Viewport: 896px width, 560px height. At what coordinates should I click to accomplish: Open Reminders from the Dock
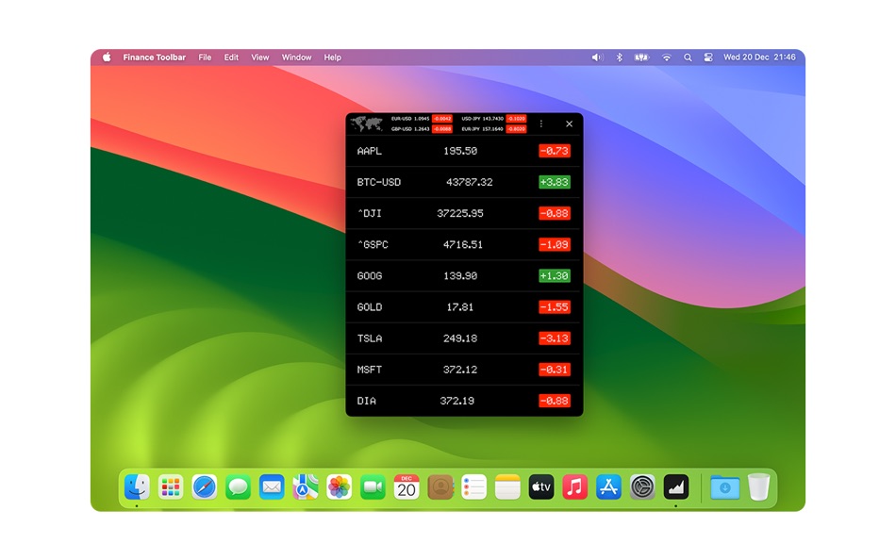pyautogui.click(x=474, y=487)
